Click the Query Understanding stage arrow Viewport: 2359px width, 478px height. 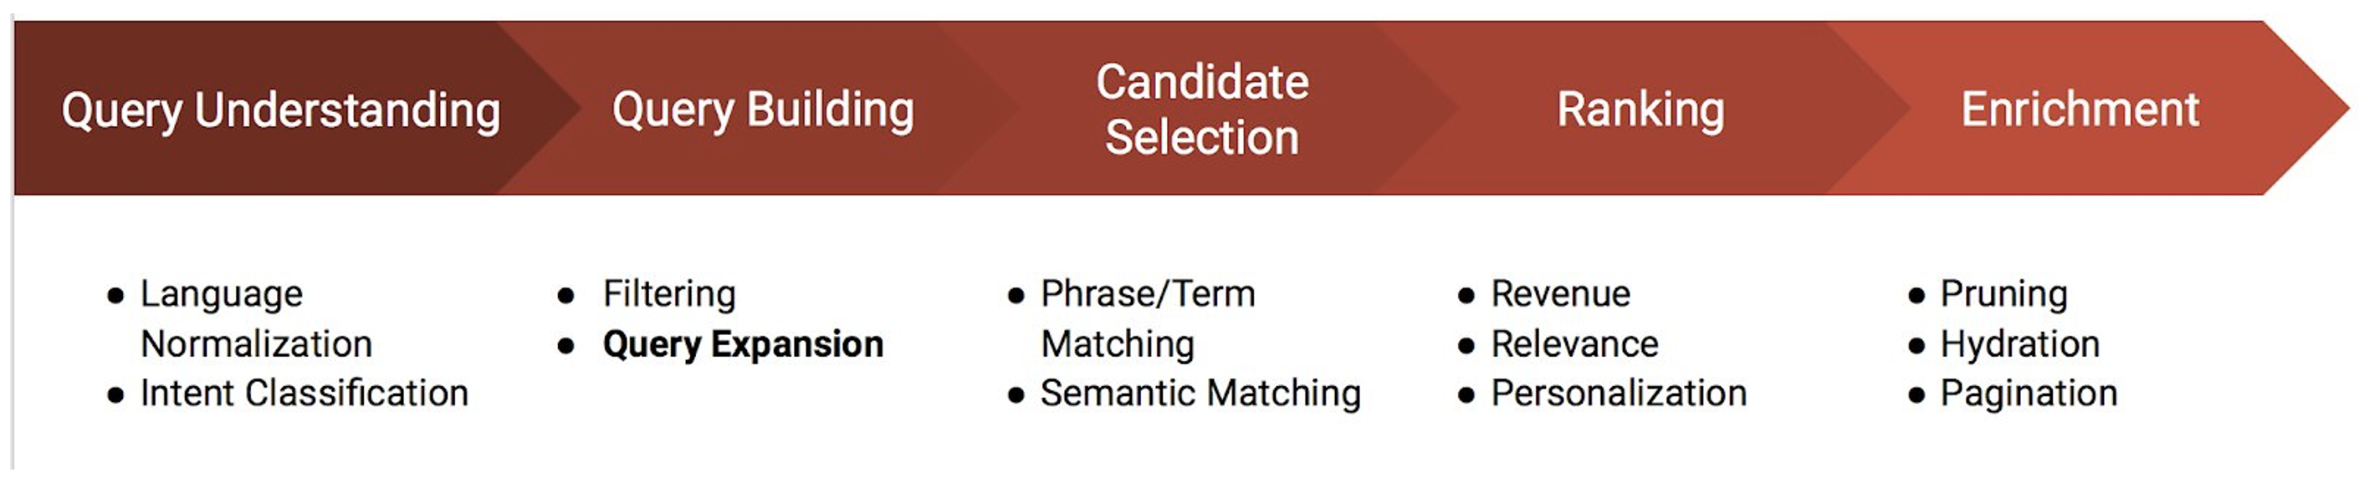coord(280,109)
